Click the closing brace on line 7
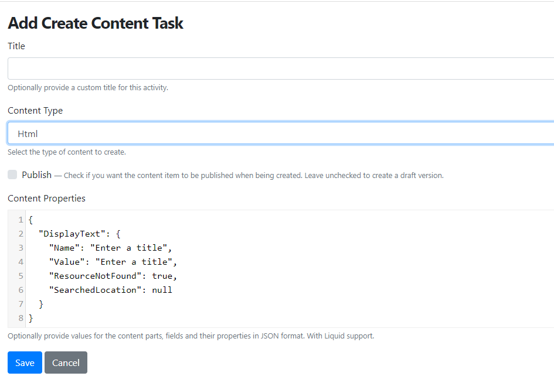Screen dimensions: 554x383 [40, 303]
